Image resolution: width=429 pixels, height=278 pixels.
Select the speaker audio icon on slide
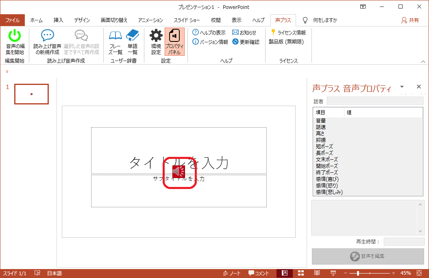tap(179, 172)
